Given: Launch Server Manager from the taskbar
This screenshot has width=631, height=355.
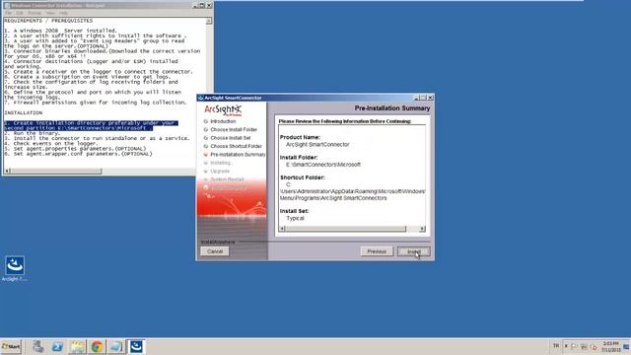Looking at the screenshot, I should point(38,346).
